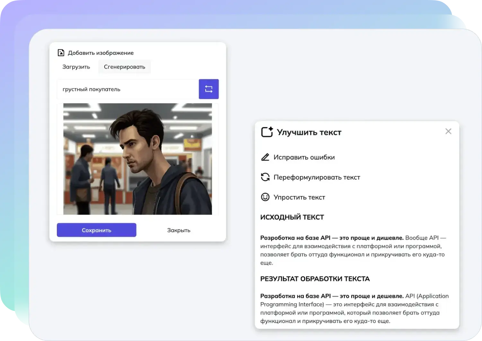482x341 pixels.
Task: Choose Упростить текст option
Action: point(299,197)
